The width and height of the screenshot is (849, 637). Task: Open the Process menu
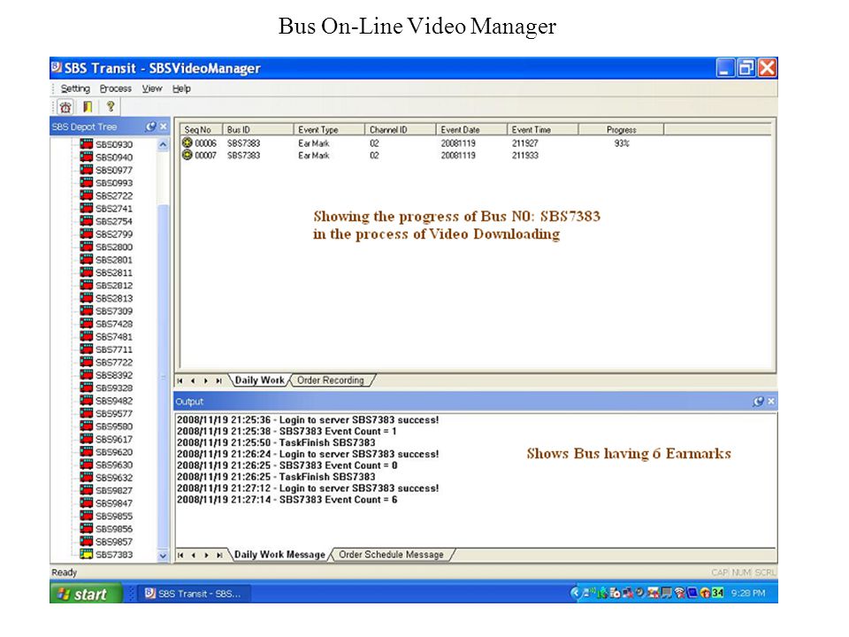pos(115,88)
